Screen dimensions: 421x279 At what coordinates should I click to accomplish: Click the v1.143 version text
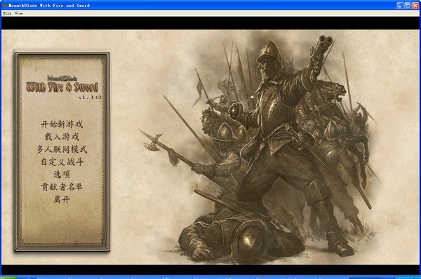click(x=90, y=97)
